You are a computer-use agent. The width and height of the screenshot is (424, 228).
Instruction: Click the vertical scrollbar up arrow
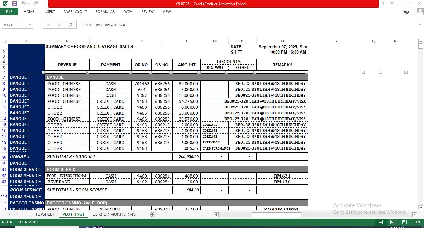coord(421,41)
